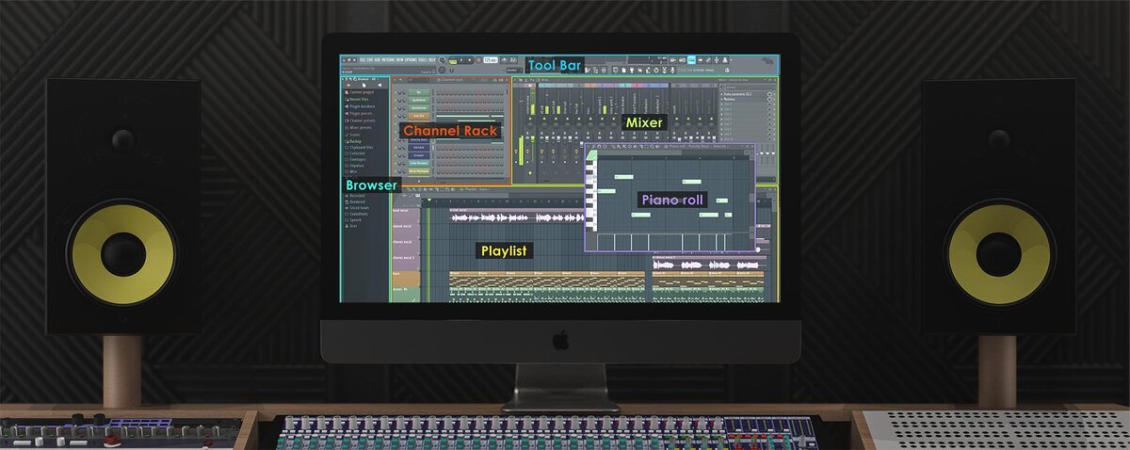Select the repeat vocal track header
The image size is (1130, 450).
pyautogui.click(x=406, y=233)
